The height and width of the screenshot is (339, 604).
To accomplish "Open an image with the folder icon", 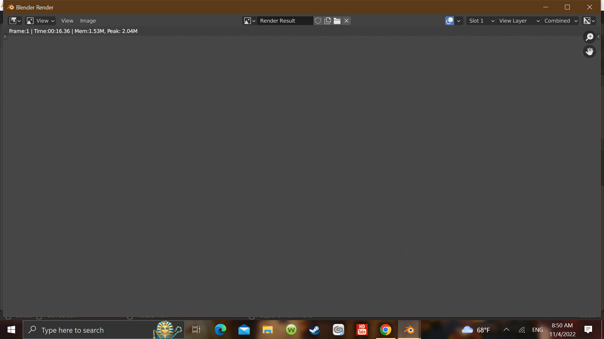I will pyautogui.click(x=337, y=21).
